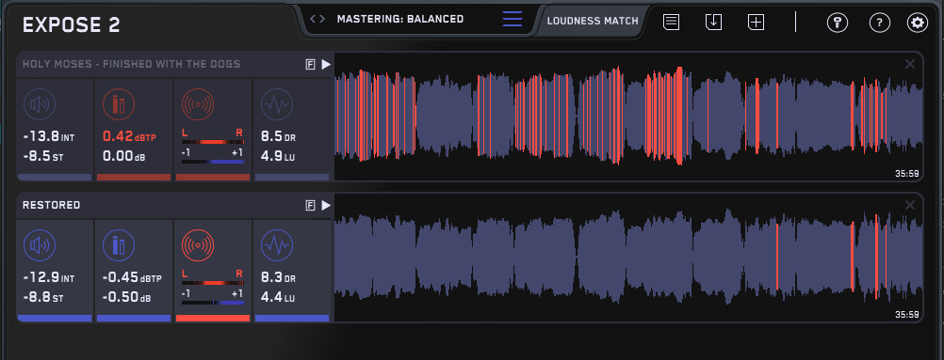
Task: Click stereo field icon on Holy Moses track
Action: tap(198, 104)
